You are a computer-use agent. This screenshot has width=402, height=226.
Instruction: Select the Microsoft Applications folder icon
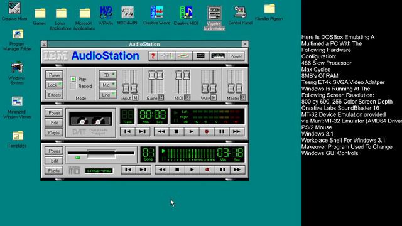[x=84, y=19]
